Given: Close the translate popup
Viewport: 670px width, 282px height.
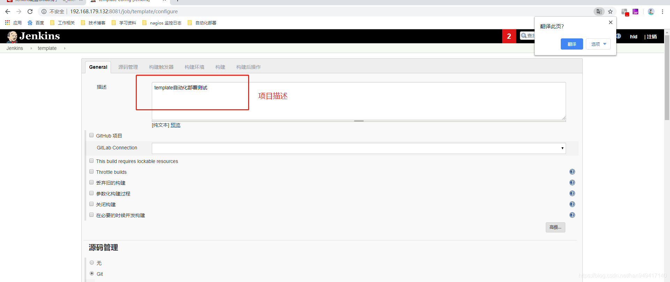Looking at the screenshot, I should [610, 22].
